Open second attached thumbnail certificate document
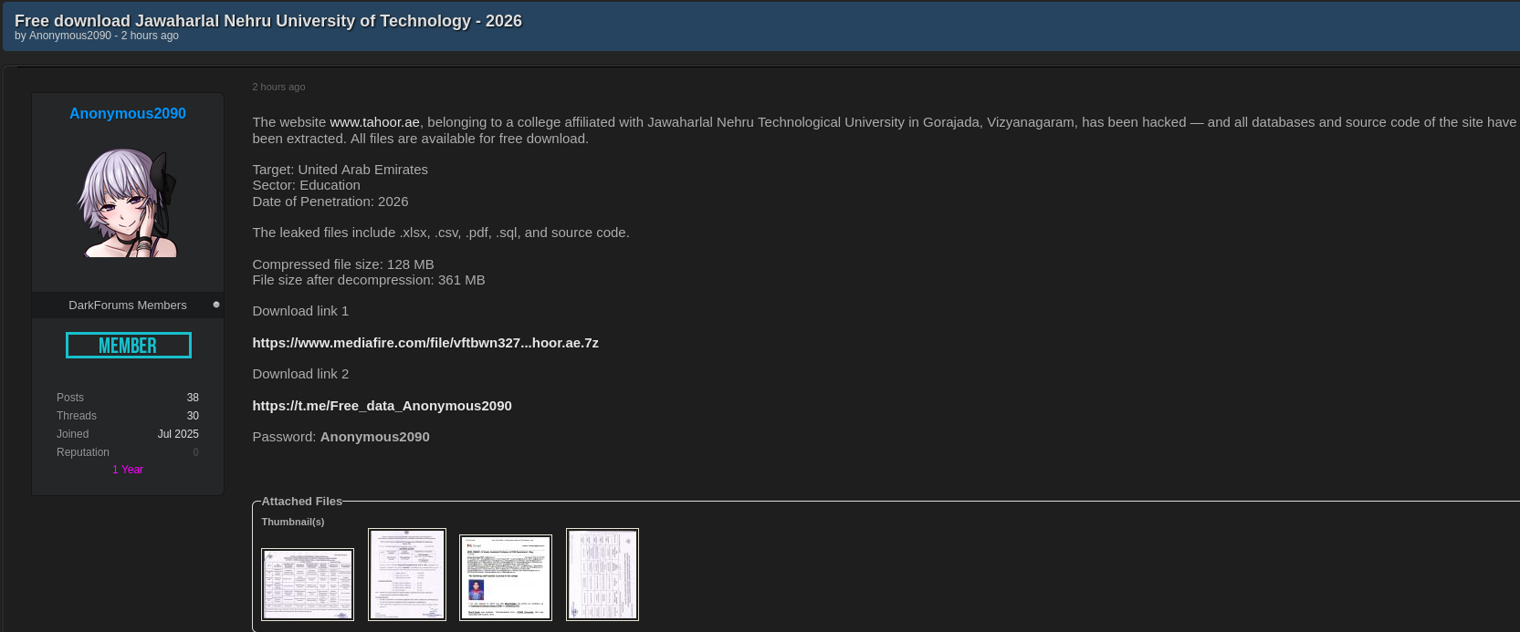1520x632 pixels. click(407, 575)
